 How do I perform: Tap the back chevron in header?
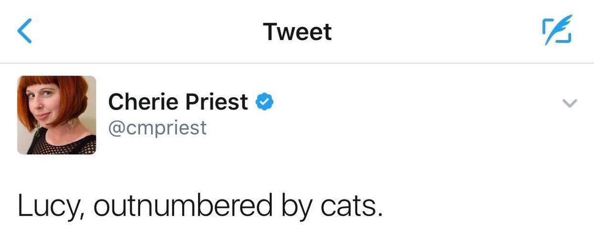coord(25,32)
